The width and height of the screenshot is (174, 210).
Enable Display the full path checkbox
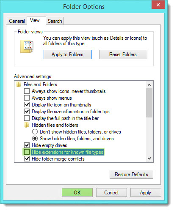coord(27,118)
